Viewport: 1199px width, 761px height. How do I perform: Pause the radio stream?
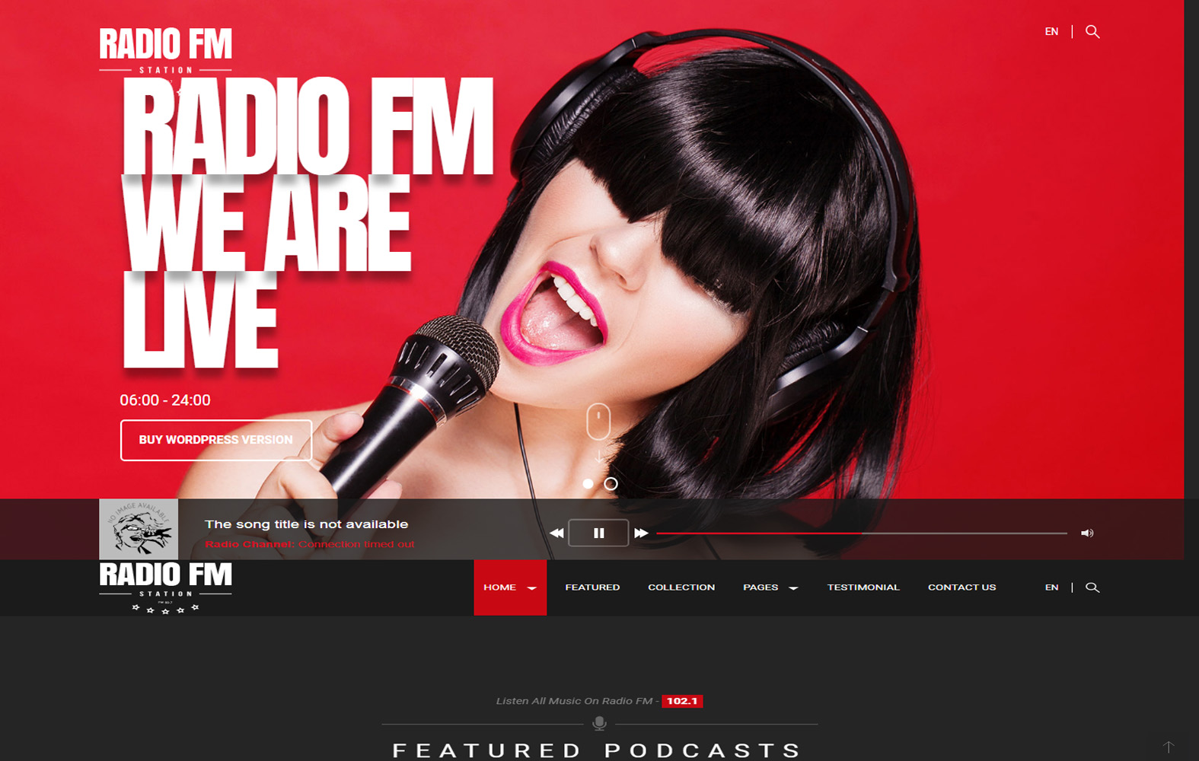click(x=598, y=533)
